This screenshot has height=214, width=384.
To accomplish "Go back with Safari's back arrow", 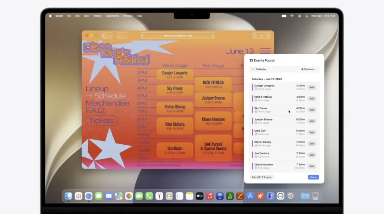I will click(x=119, y=36).
